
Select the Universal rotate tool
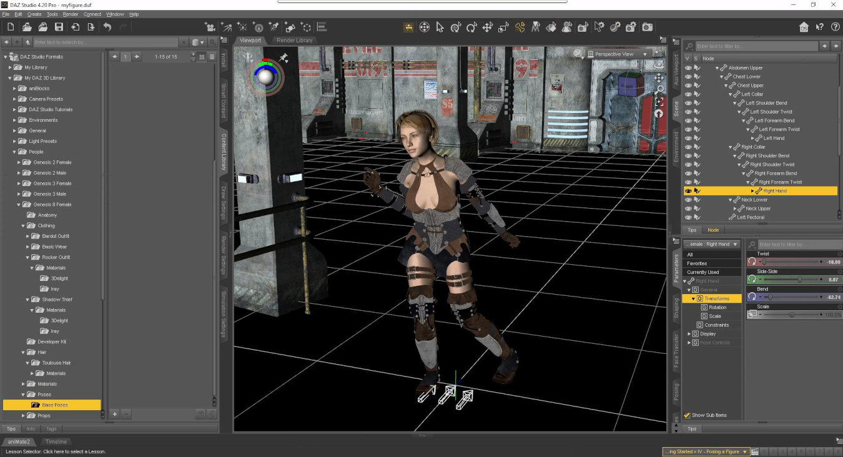tap(471, 27)
